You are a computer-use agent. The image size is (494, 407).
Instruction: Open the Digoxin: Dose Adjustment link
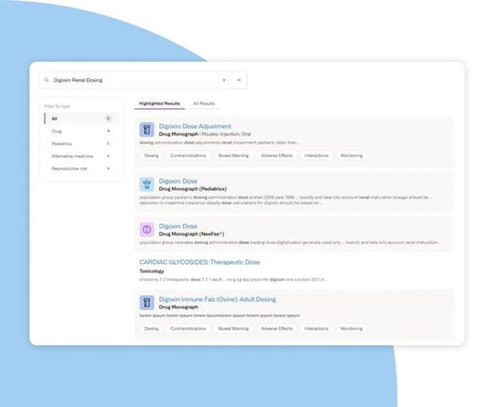(x=195, y=126)
